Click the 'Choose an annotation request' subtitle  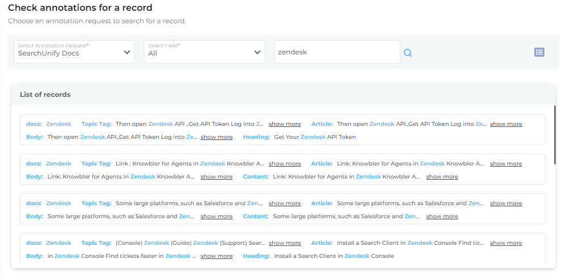97,21
